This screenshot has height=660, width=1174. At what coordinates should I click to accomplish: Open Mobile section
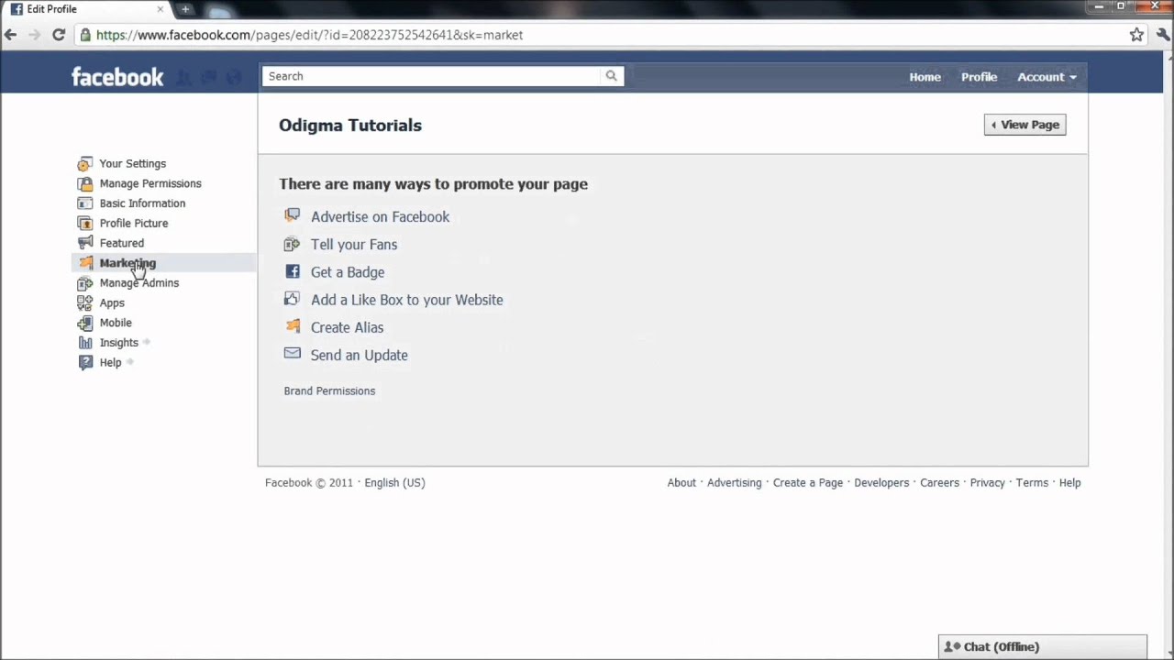coord(116,323)
